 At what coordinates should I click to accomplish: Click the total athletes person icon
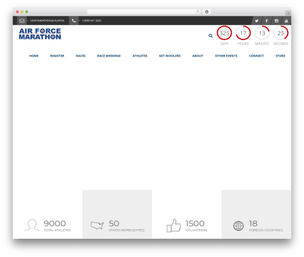point(32,225)
